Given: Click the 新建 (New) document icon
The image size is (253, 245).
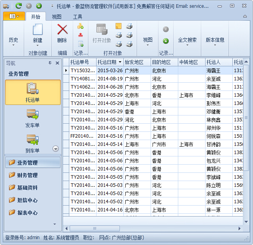Looking at the screenshot, I should coord(37,30).
